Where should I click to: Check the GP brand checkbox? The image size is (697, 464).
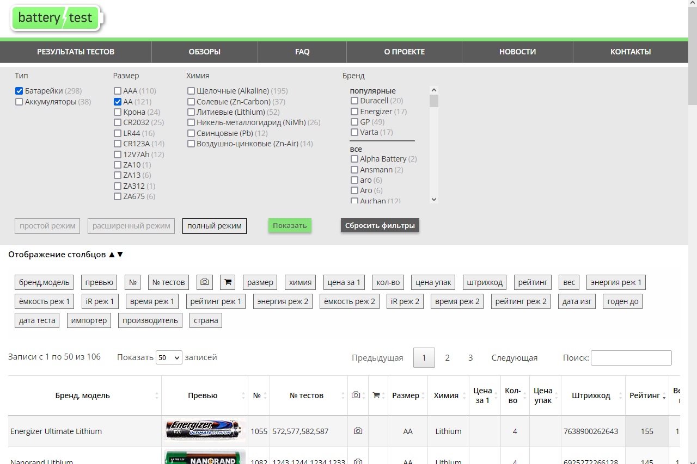click(354, 122)
